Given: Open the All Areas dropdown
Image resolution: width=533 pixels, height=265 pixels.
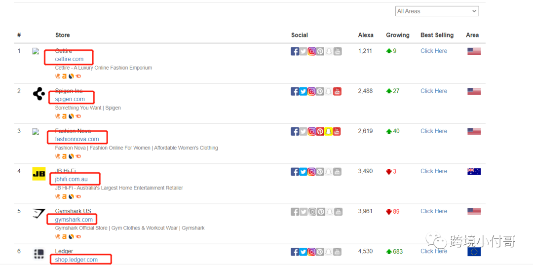Looking at the screenshot, I should click(437, 11).
